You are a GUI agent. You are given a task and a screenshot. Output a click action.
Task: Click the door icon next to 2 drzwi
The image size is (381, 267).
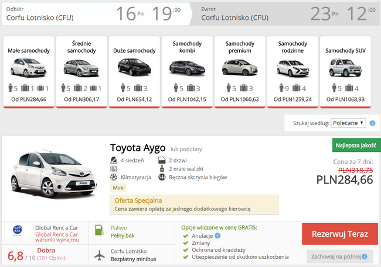coord(162,161)
